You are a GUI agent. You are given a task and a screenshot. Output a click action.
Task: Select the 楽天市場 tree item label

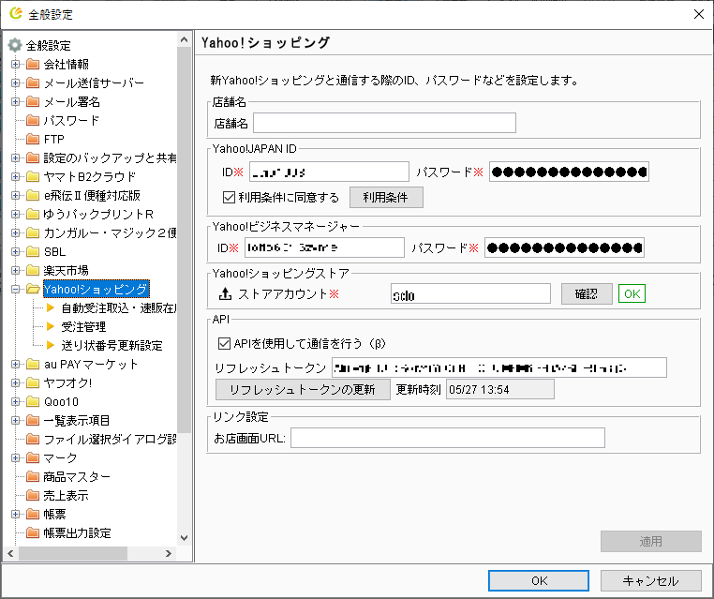pyautogui.click(x=66, y=270)
